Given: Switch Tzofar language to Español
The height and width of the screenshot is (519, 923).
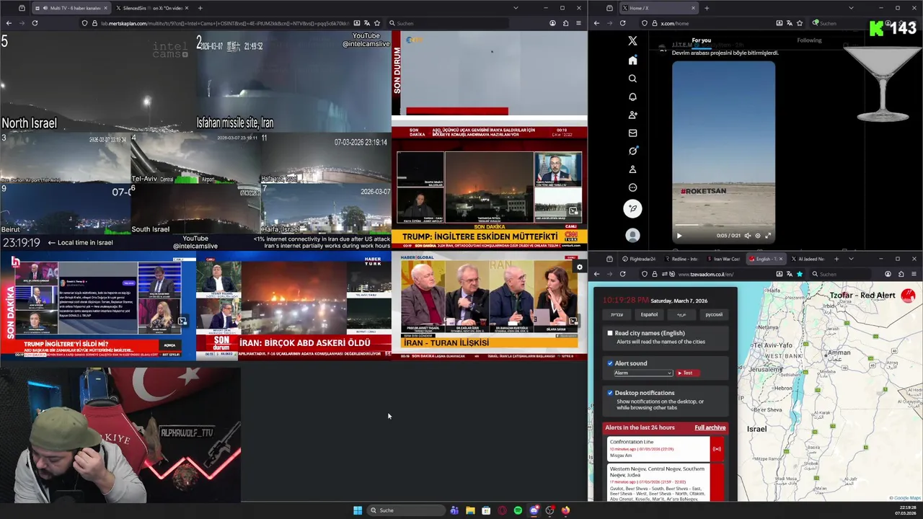Looking at the screenshot, I should coord(649,314).
